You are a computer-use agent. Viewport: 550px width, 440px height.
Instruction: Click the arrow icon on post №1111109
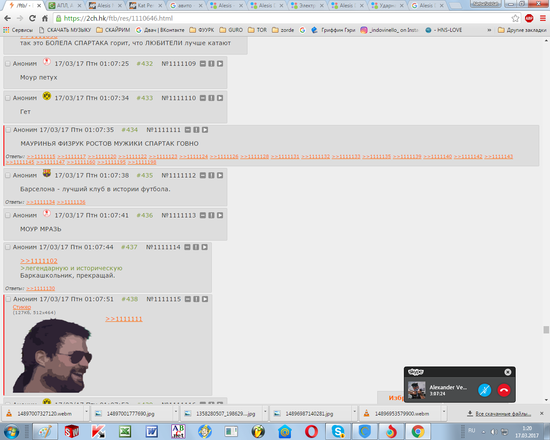pos(220,64)
